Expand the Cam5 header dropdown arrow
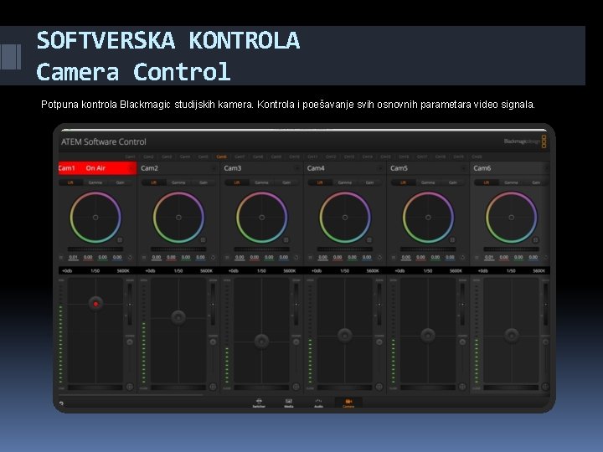Viewport: 603px width, 452px height. click(x=463, y=168)
